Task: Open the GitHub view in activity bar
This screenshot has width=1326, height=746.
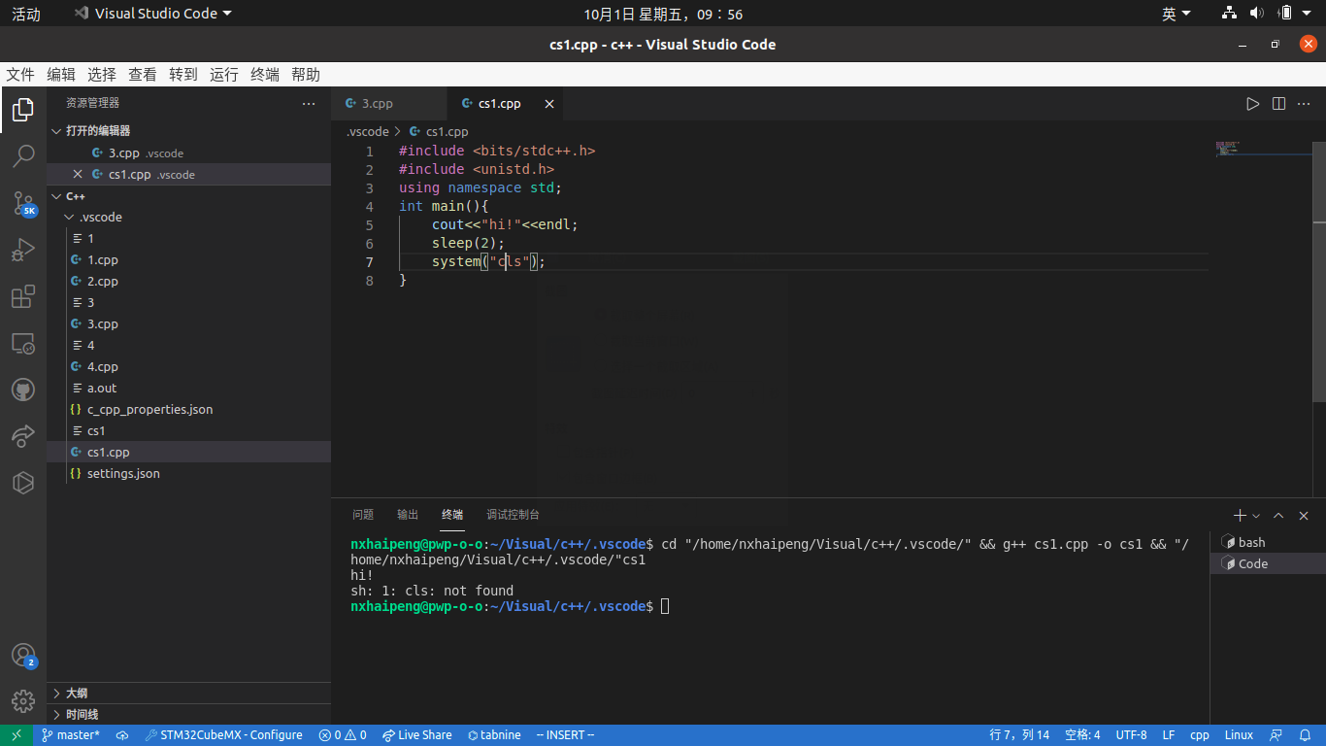Action: point(23,390)
